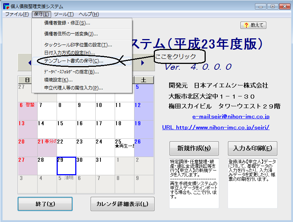Advance to next month with right arrow
The width and height of the screenshot is (293, 222).
click(142, 63)
